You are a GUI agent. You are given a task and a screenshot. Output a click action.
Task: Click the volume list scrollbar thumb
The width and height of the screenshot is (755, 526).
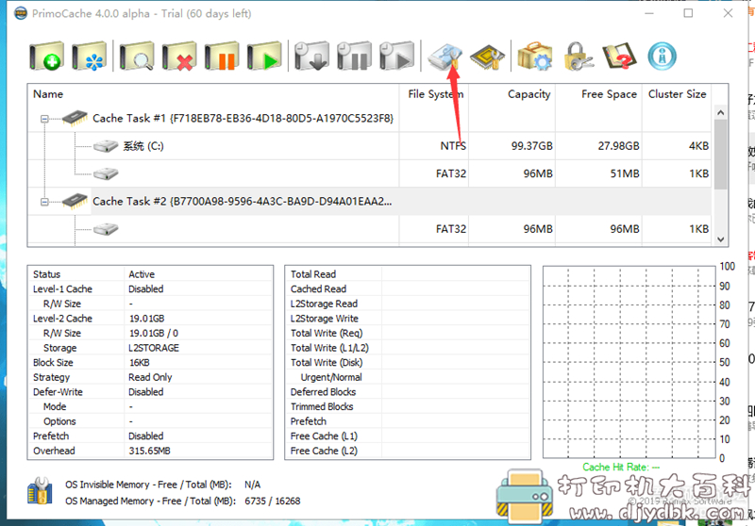(720, 155)
